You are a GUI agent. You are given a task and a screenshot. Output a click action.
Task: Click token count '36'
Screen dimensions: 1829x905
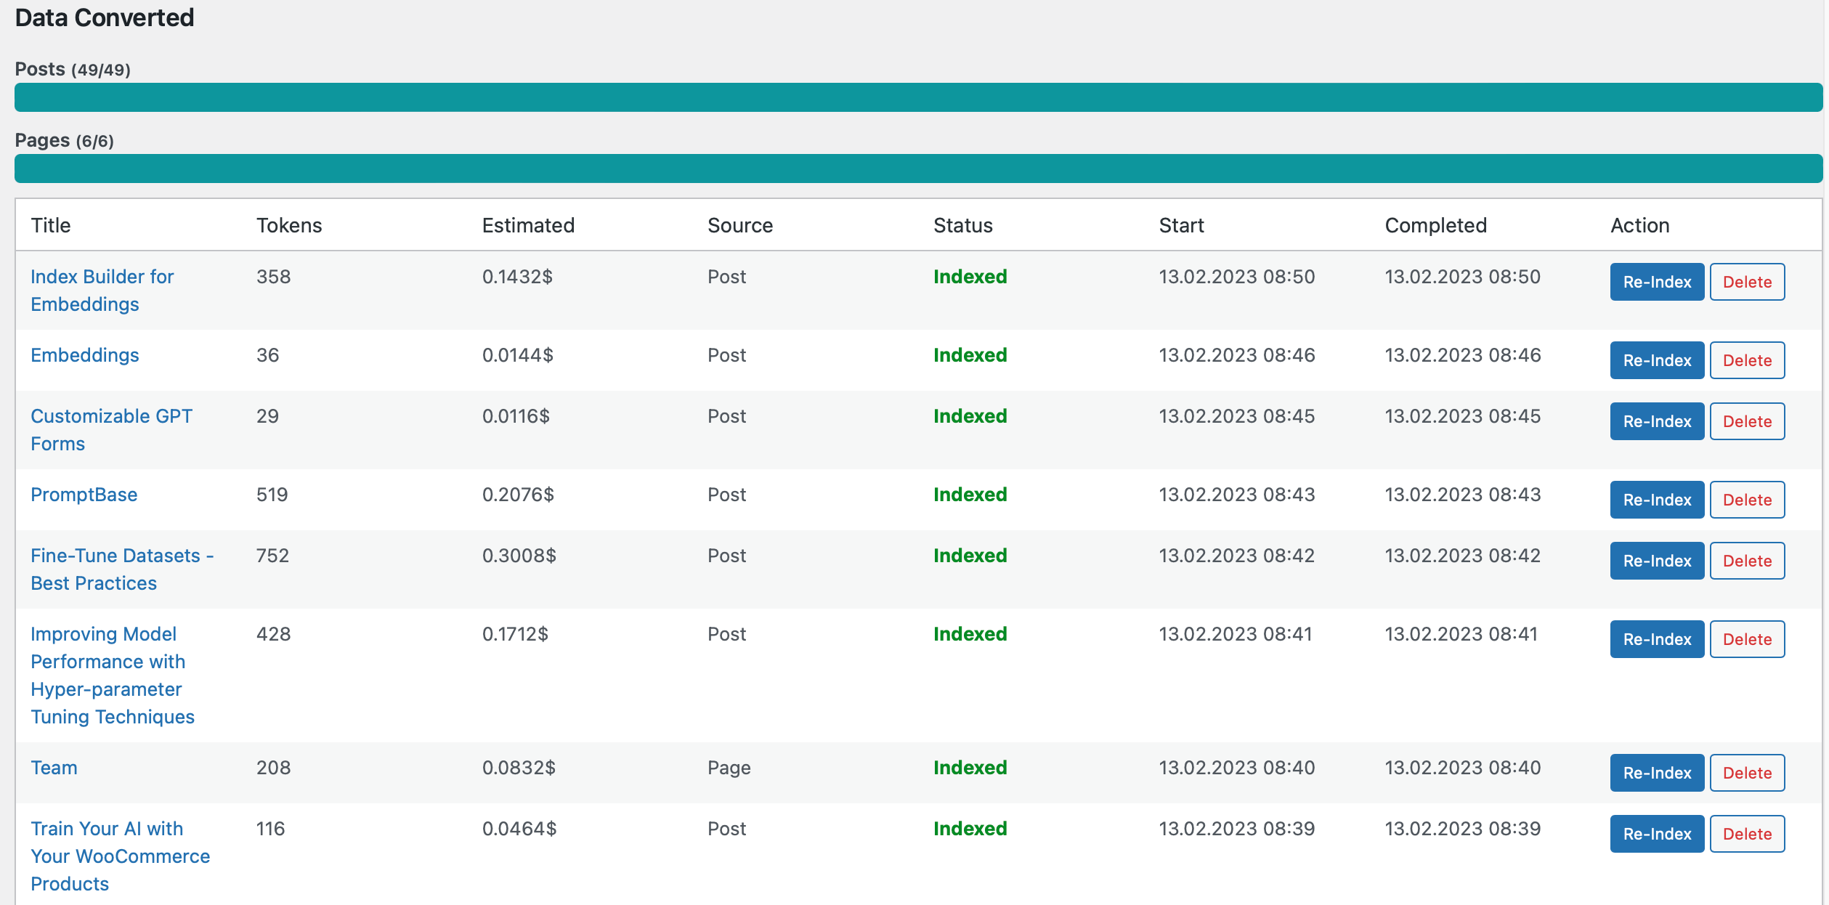pyautogui.click(x=267, y=355)
